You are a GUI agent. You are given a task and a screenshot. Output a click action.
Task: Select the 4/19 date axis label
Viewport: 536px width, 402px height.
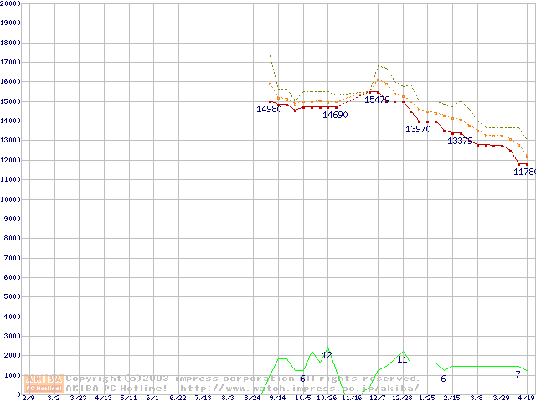[x=525, y=398]
